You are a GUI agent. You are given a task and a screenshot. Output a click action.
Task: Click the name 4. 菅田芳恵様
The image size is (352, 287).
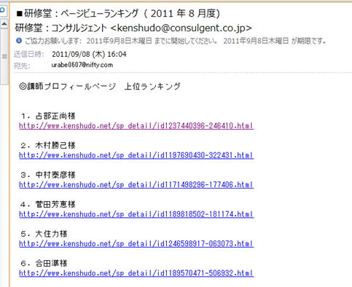48,204
